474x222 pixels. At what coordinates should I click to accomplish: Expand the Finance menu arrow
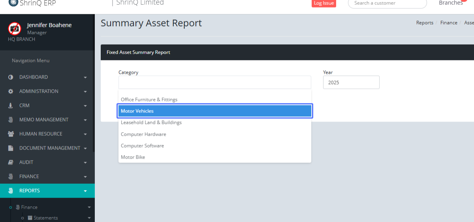(85, 177)
